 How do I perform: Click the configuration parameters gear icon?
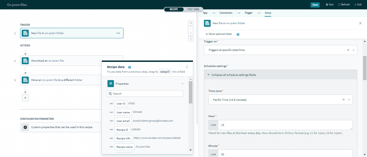click(25, 127)
